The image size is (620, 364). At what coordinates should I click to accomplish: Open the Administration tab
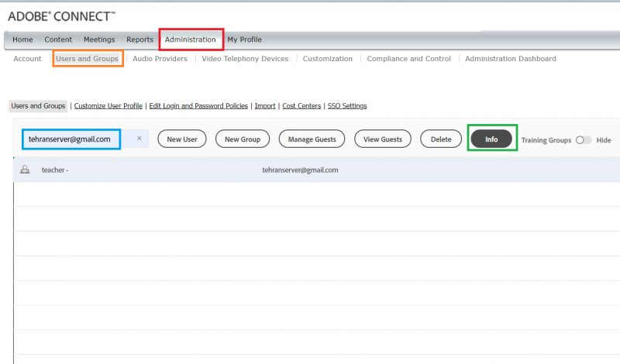[x=191, y=39]
